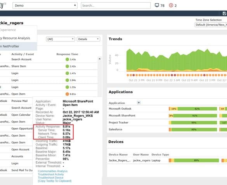Select the Microsoft Outlook application row
227x185 pixels.
[x=167, y=109]
